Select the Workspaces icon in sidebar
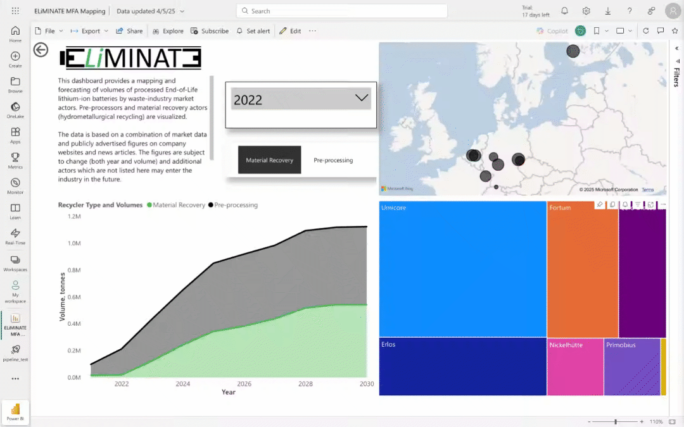The height and width of the screenshot is (427, 684). click(x=15, y=261)
